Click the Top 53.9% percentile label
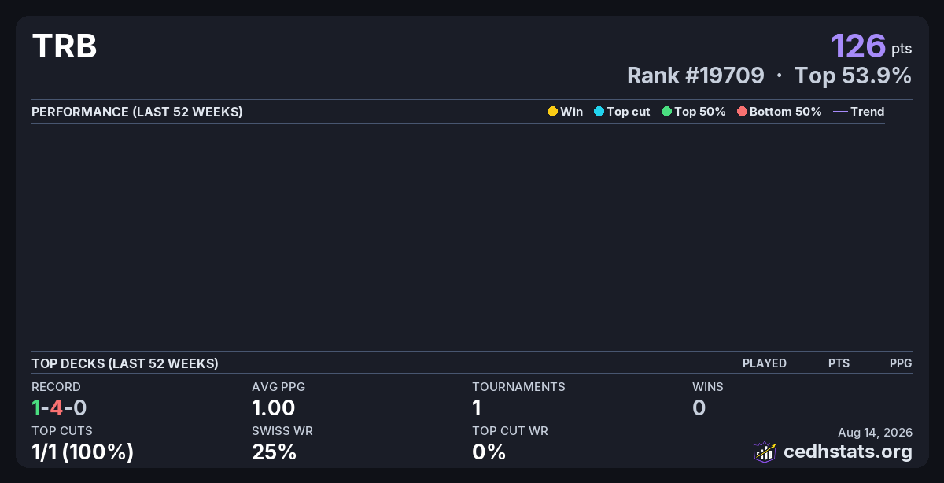Screen dimensions: 944x483 pyautogui.click(x=853, y=76)
